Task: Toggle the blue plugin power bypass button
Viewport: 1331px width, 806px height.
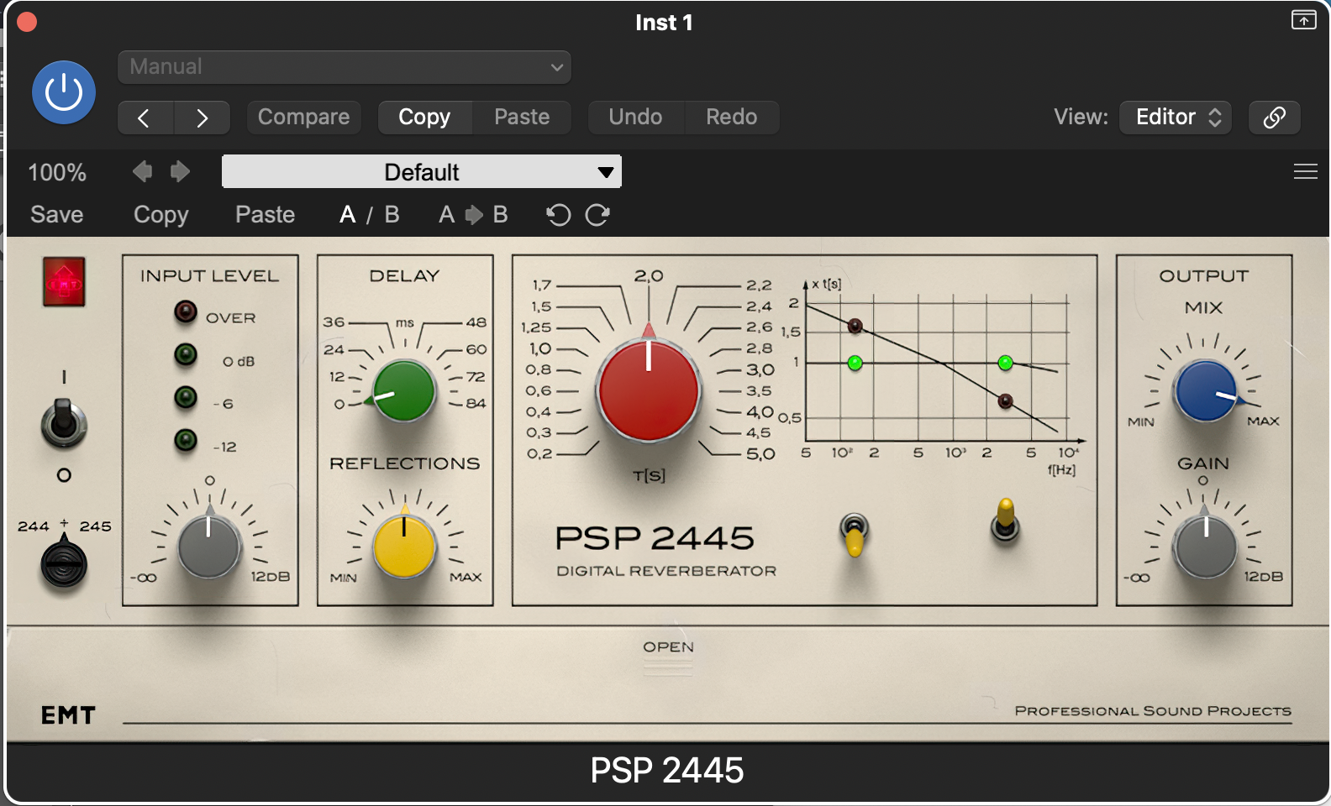Action: 64,92
